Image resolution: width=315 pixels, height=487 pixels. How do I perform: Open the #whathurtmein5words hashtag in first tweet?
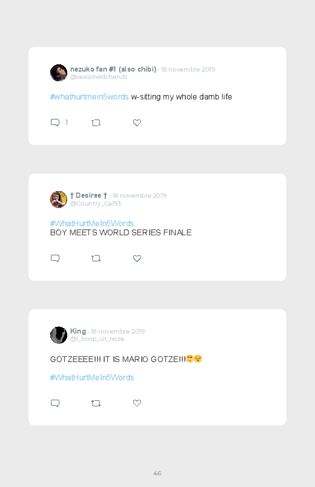[89, 96]
